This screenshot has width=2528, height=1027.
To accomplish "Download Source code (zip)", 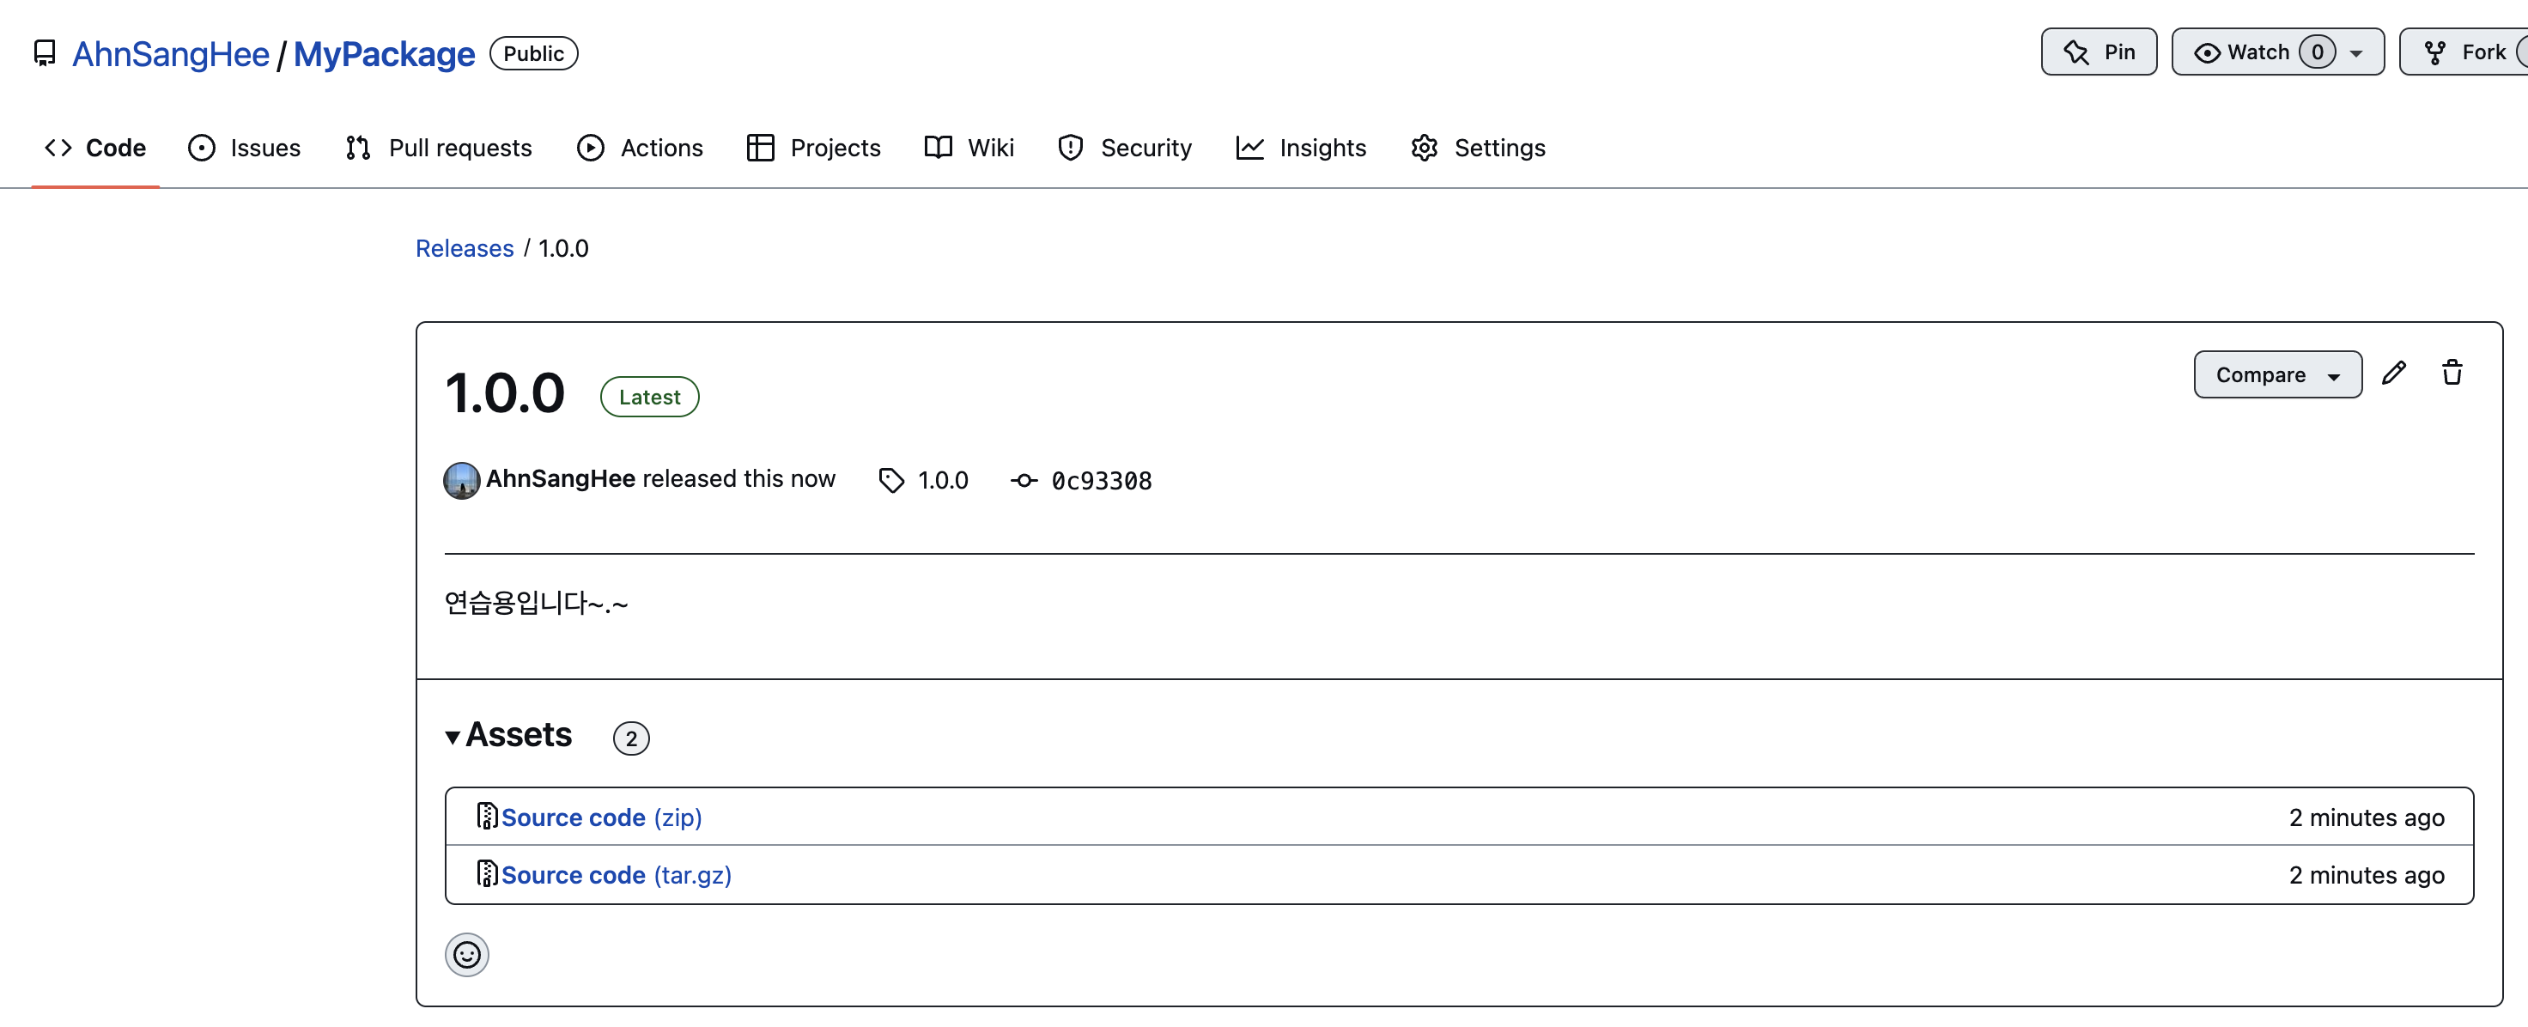I will pyautogui.click(x=599, y=817).
